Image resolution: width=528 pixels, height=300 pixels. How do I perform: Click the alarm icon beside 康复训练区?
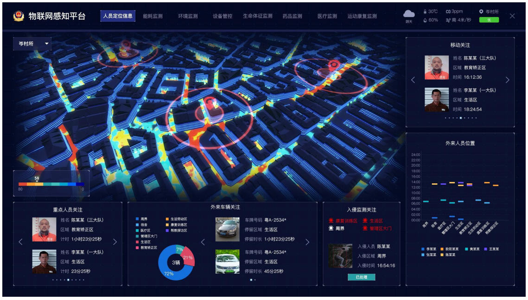[331, 221]
